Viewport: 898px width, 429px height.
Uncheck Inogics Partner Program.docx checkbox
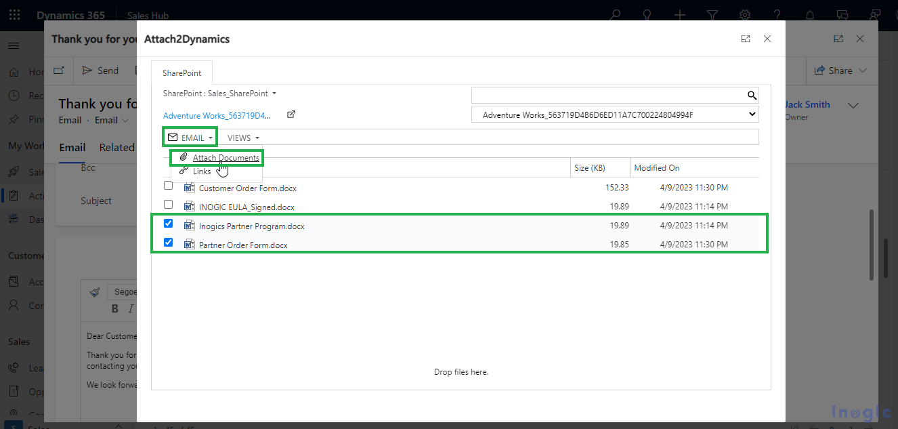tap(169, 223)
